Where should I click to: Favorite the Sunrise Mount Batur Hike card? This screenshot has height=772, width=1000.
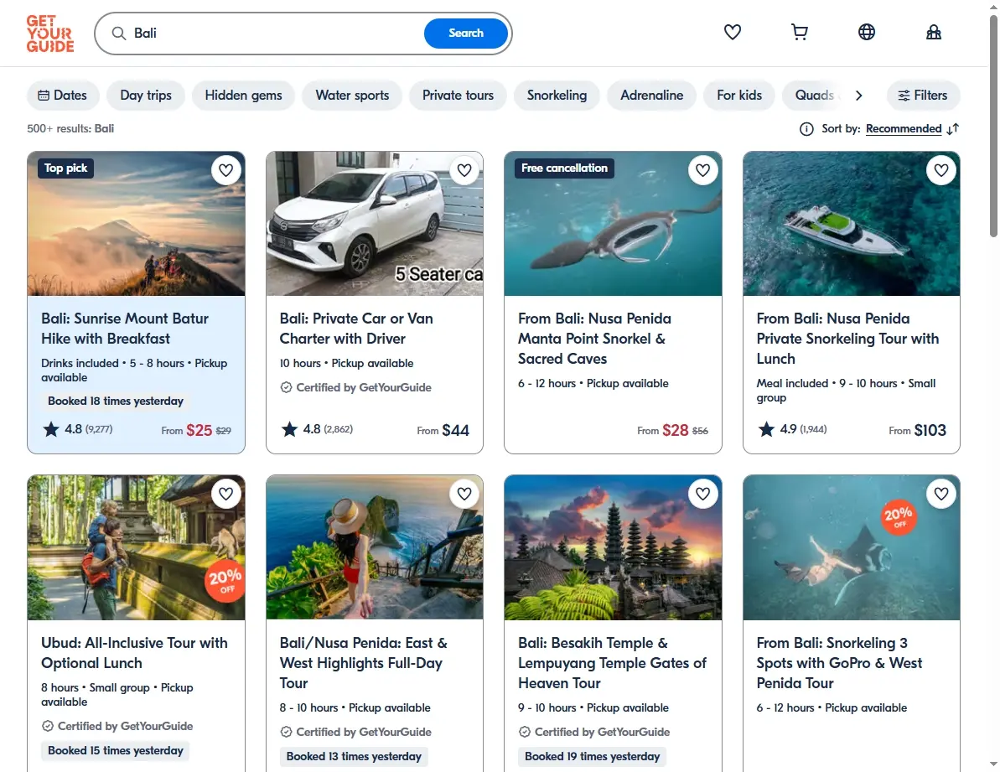[x=225, y=170]
